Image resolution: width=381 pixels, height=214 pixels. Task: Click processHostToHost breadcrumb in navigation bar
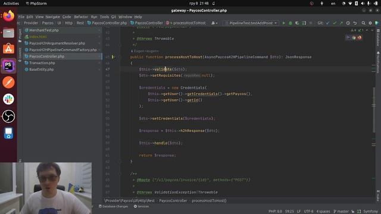tap(186, 23)
